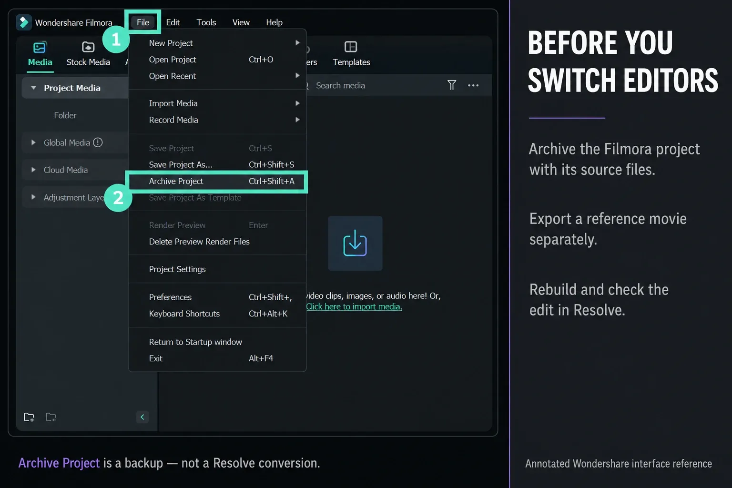
Task: Choose Save Project As... menu entry
Action: (217, 164)
